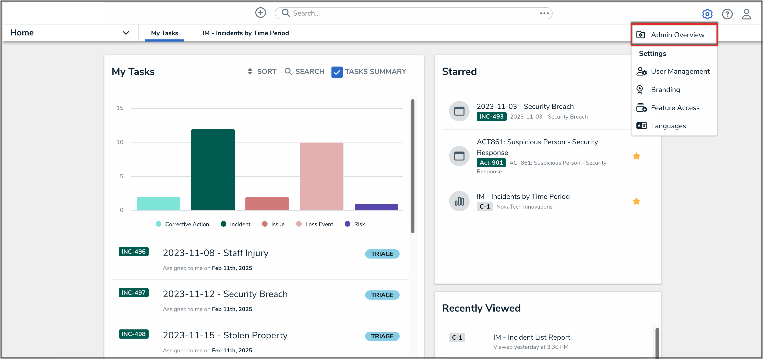This screenshot has width=763, height=359.
Task: Open the more options menu beside search
Action: 544,13
